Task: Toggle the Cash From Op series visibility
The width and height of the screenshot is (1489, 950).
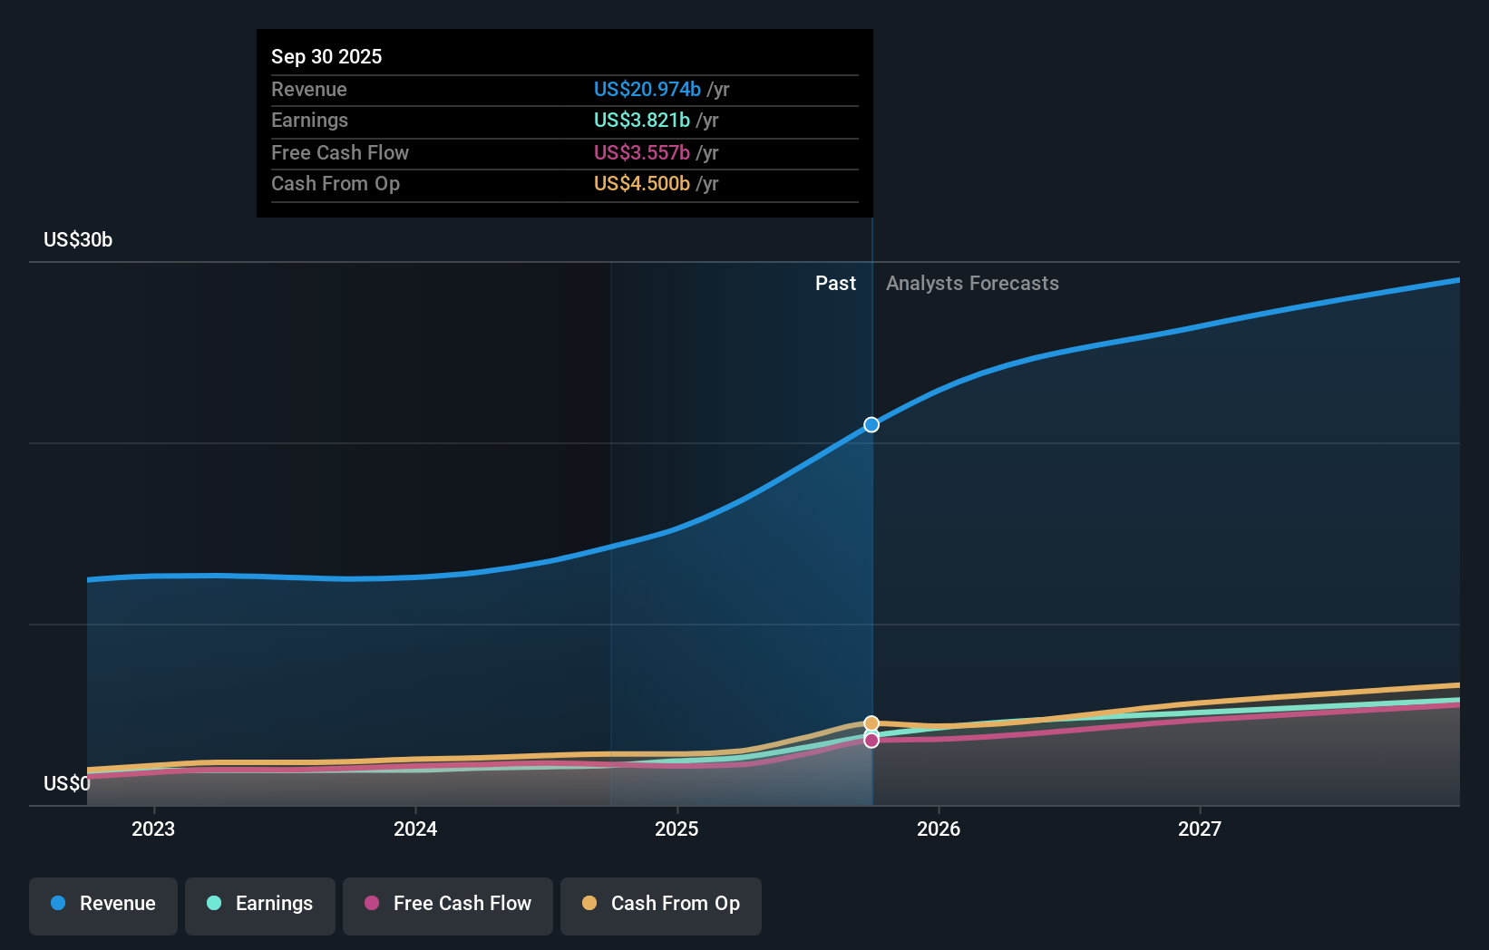Action: (660, 904)
